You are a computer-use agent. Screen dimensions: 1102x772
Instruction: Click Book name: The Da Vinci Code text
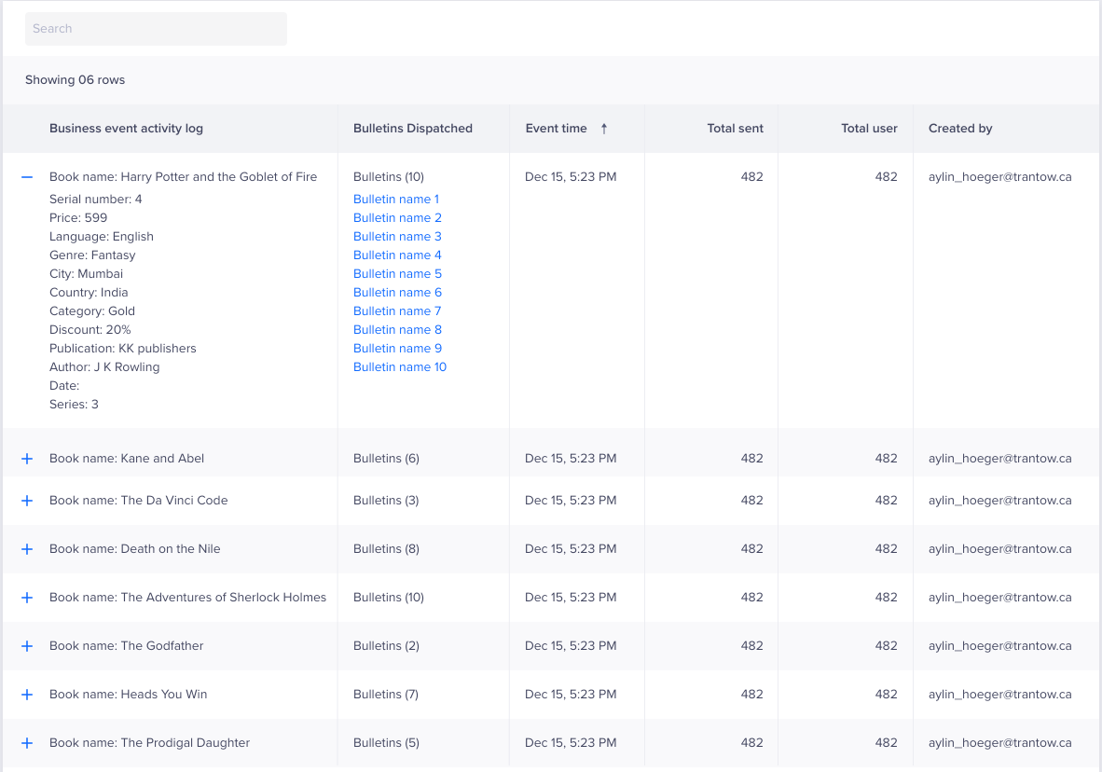139,501
